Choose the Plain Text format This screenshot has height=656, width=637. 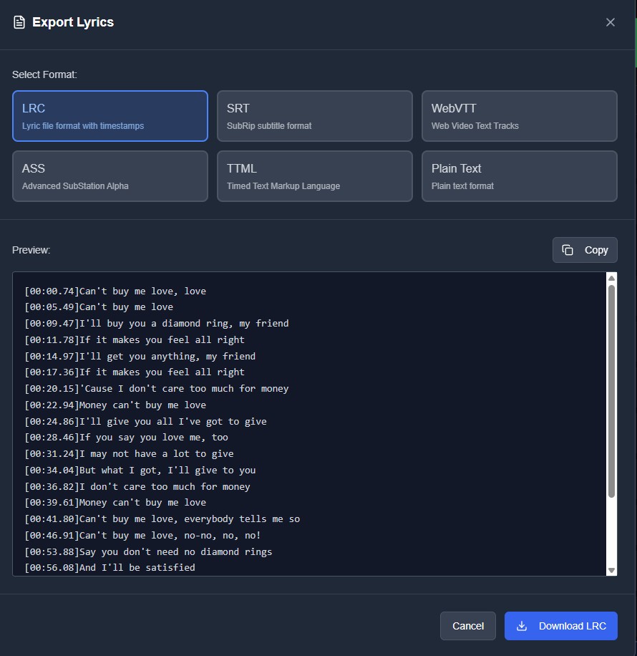tap(519, 176)
